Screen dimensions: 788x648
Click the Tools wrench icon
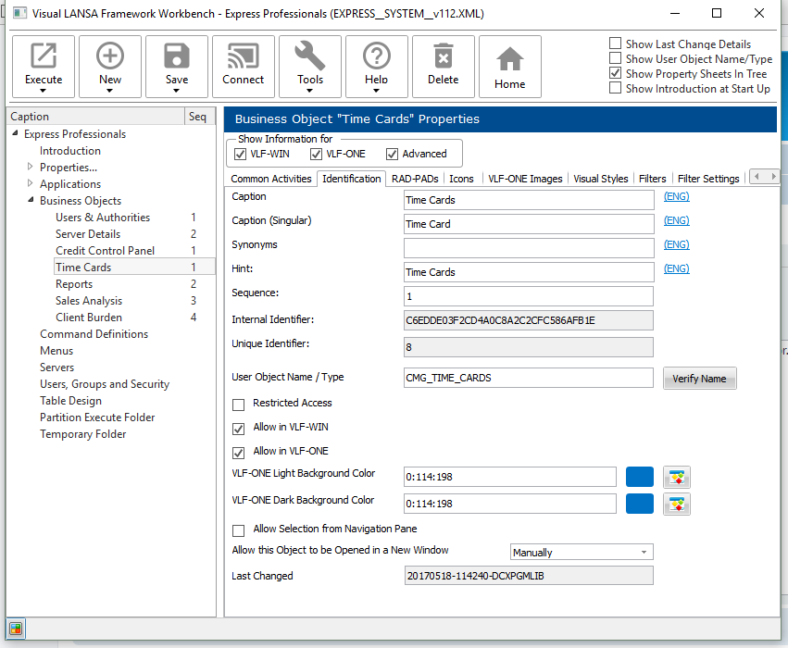point(309,56)
